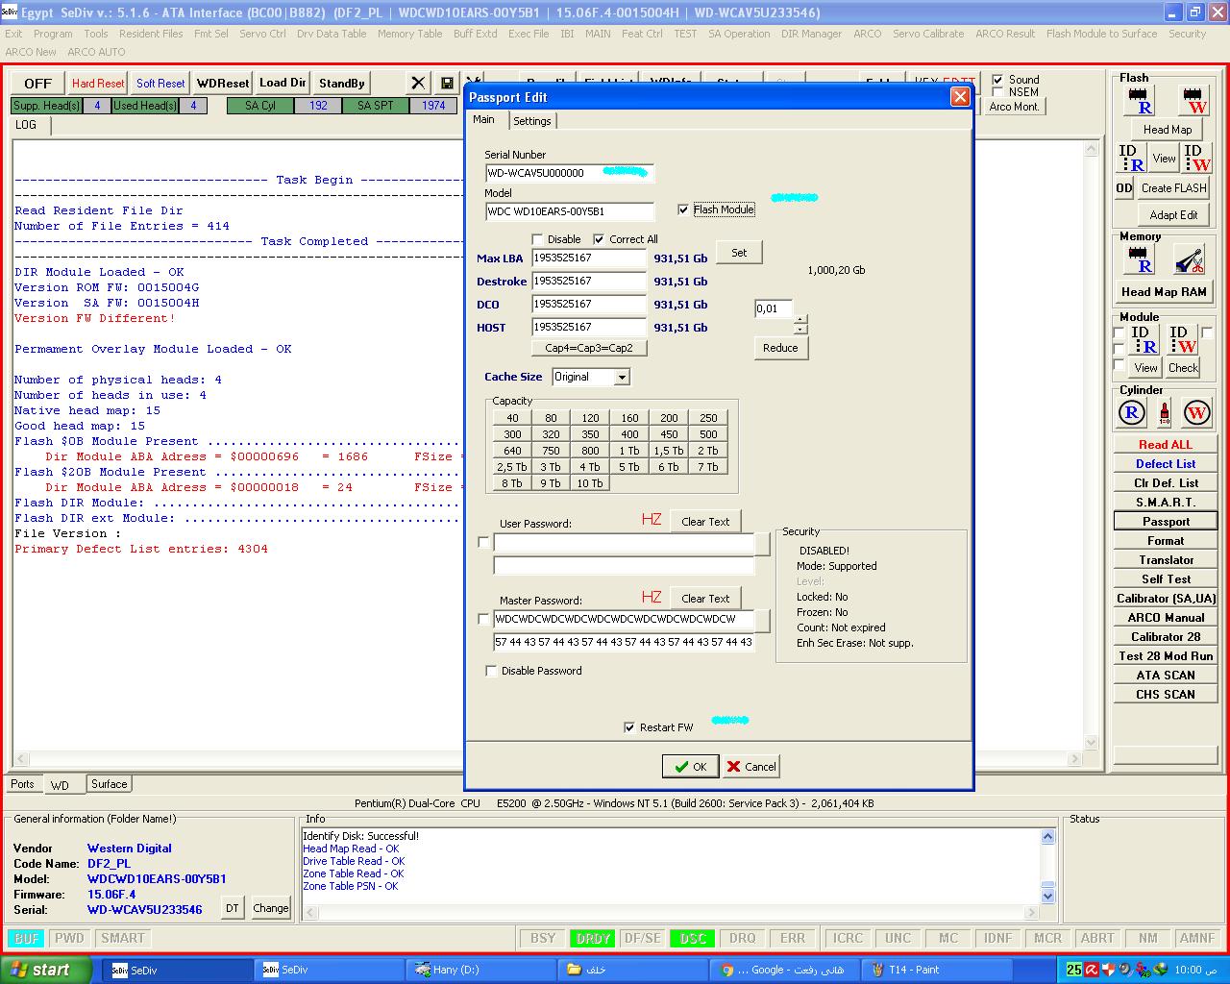The width and height of the screenshot is (1230, 984).
Task: Click the Set button for Max LBA
Action: tap(738, 253)
